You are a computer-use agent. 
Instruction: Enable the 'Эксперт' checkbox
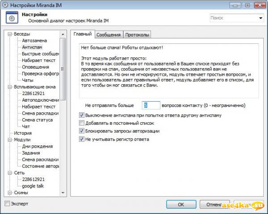click(x=7, y=203)
